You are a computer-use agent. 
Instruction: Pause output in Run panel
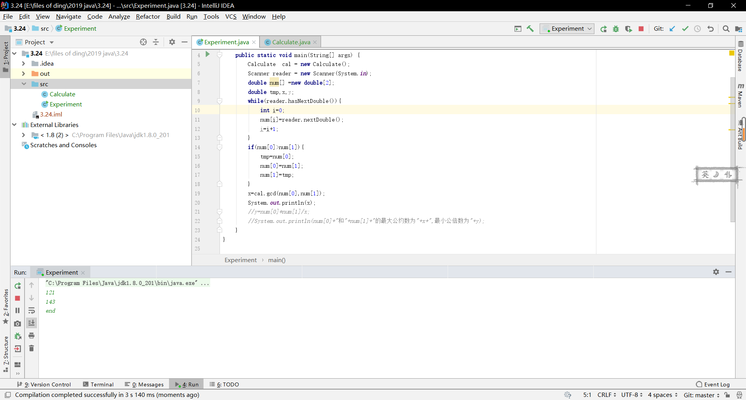click(x=17, y=311)
